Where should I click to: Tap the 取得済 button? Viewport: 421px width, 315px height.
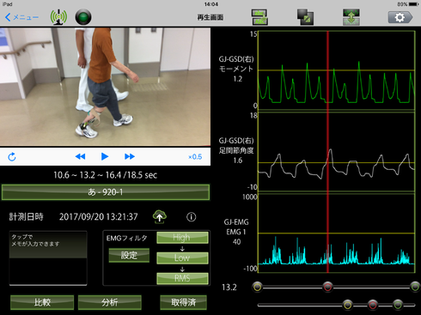tap(183, 302)
